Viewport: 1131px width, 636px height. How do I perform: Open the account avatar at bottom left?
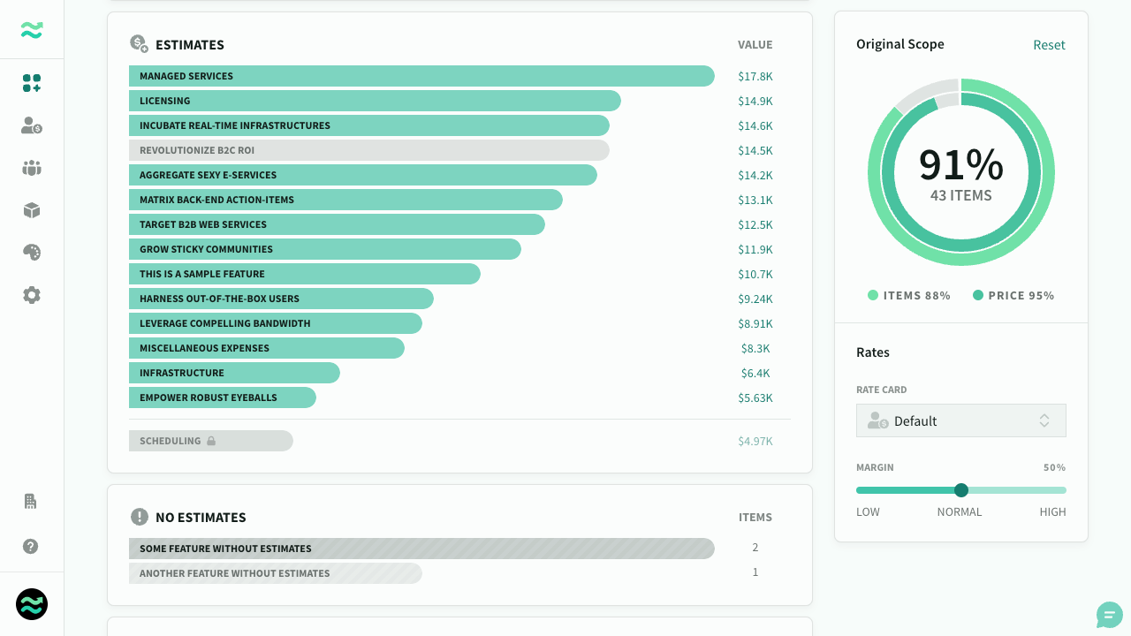[32, 604]
